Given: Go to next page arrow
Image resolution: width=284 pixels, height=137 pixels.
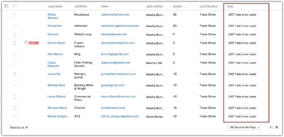Looking at the screenshot, I should 280,128.
